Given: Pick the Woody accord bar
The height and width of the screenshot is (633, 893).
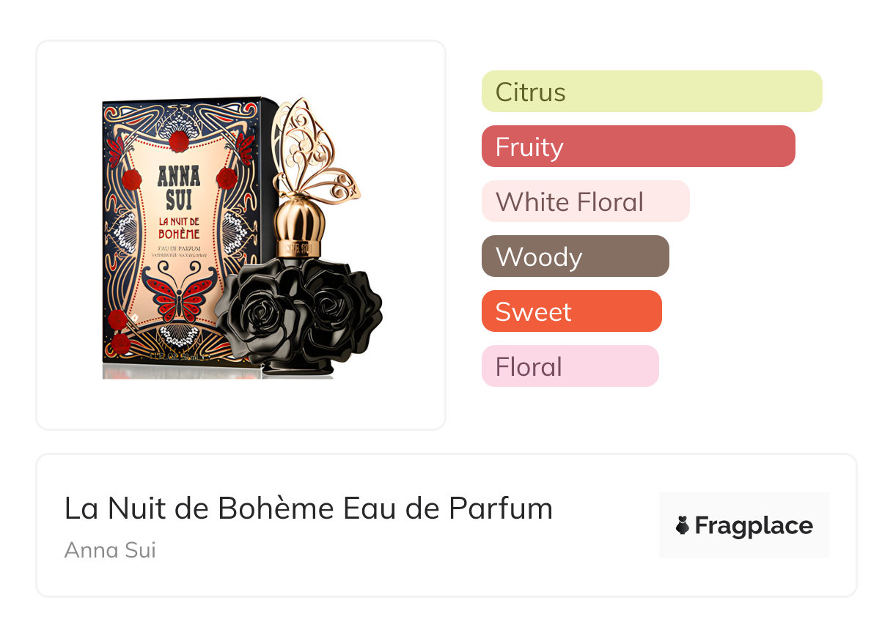Looking at the screenshot, I should (575, 256).
